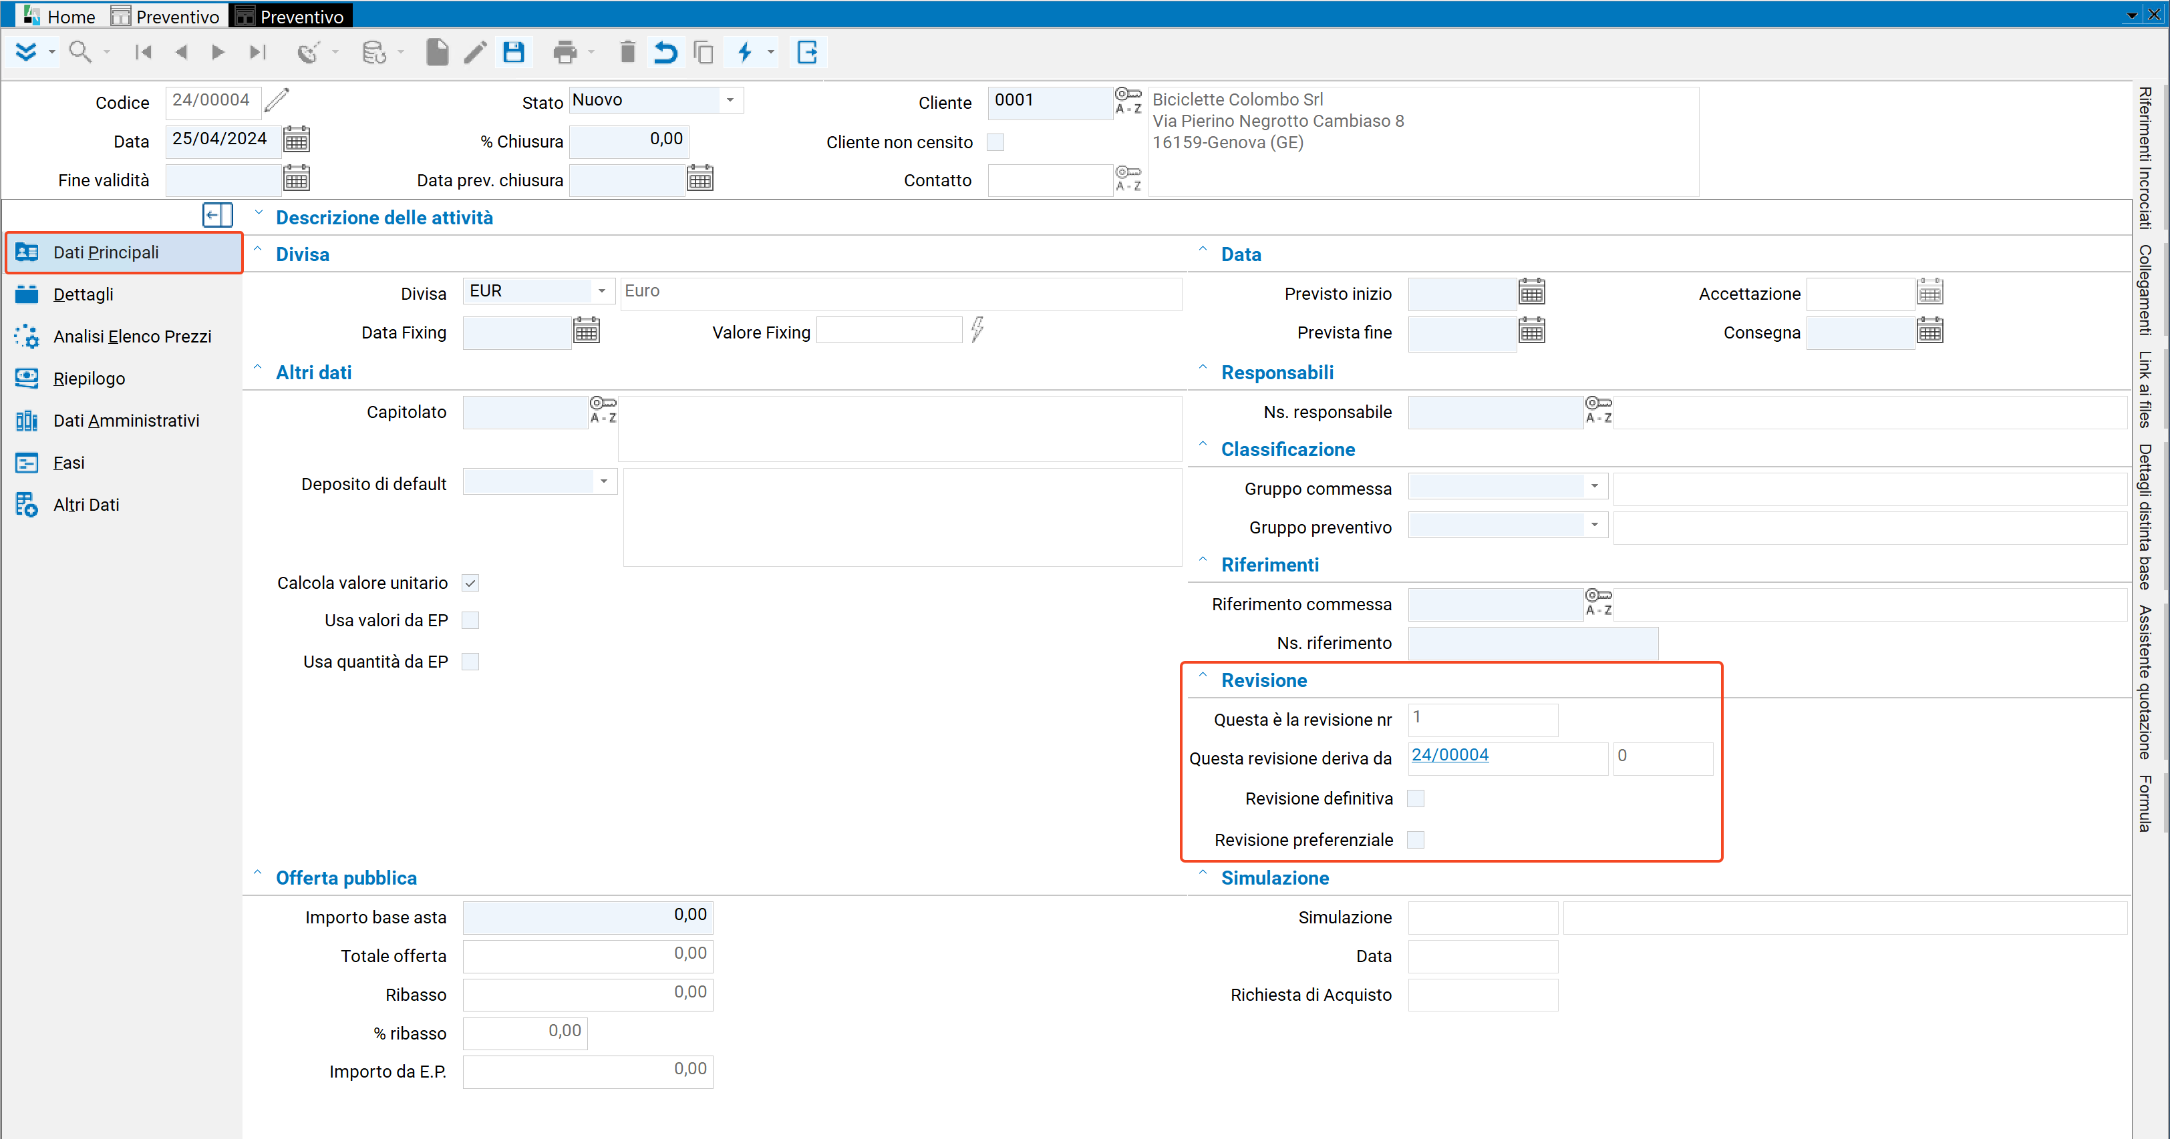Enable Usa quantità da EP
This screenshot has width=2170, height=1139.
[471, 662]
